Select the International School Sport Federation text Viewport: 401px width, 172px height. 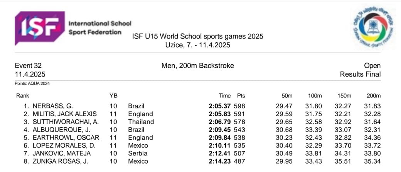[100, 28]
